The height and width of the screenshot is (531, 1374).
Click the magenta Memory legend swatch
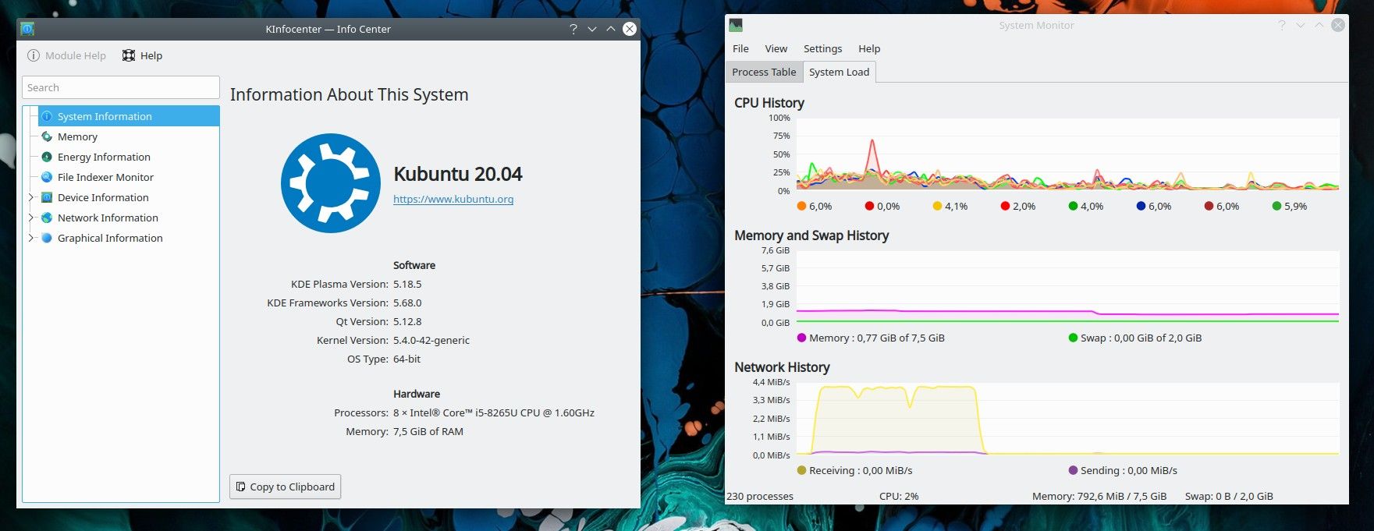click(x=801, y=338)
